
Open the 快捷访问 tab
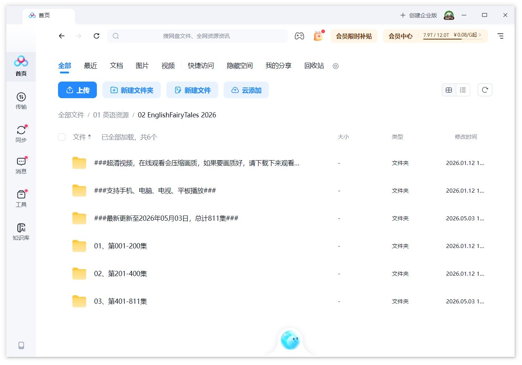[201, 66]
